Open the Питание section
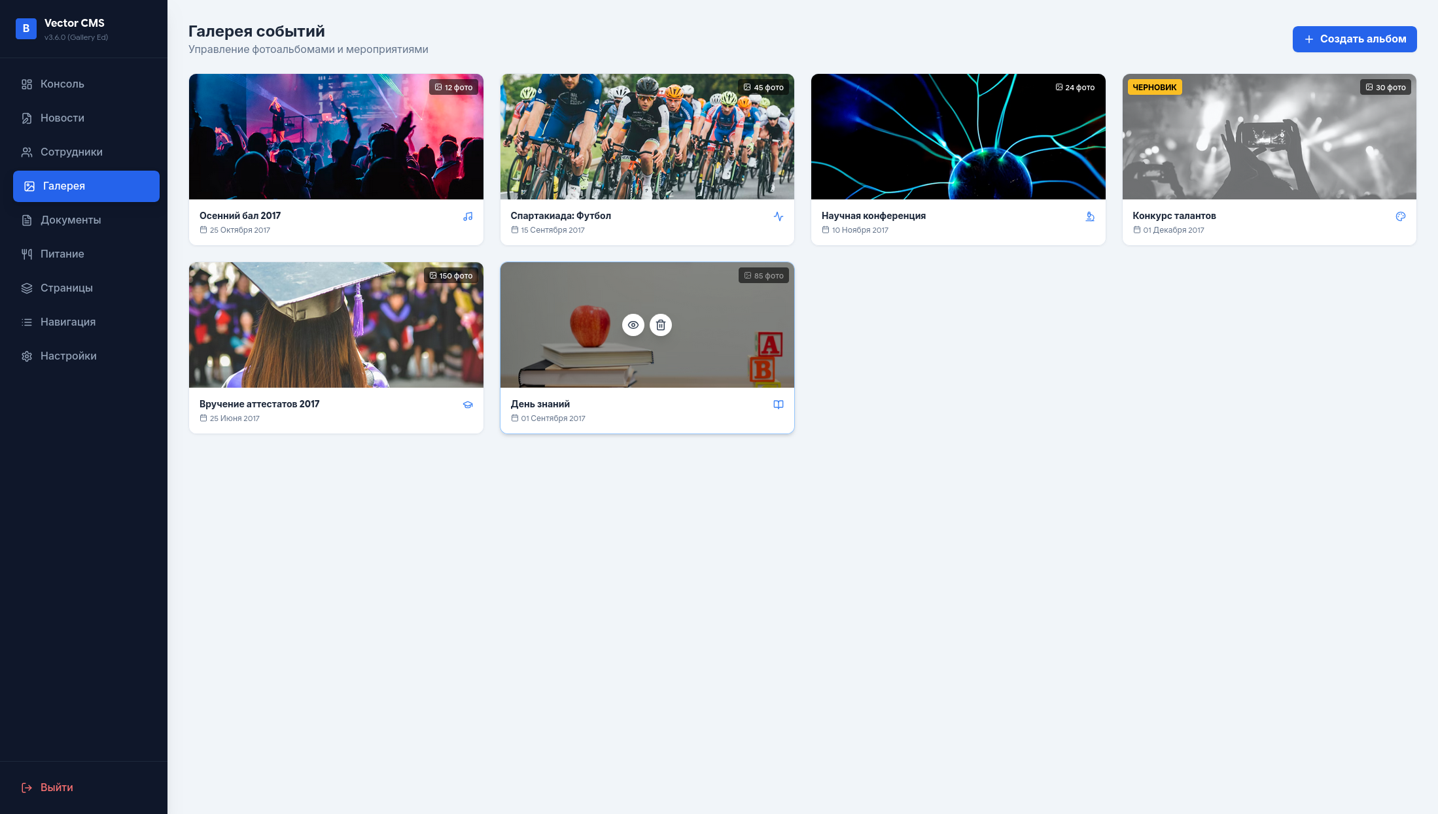1438x814 pixels. tap(61, 254)
